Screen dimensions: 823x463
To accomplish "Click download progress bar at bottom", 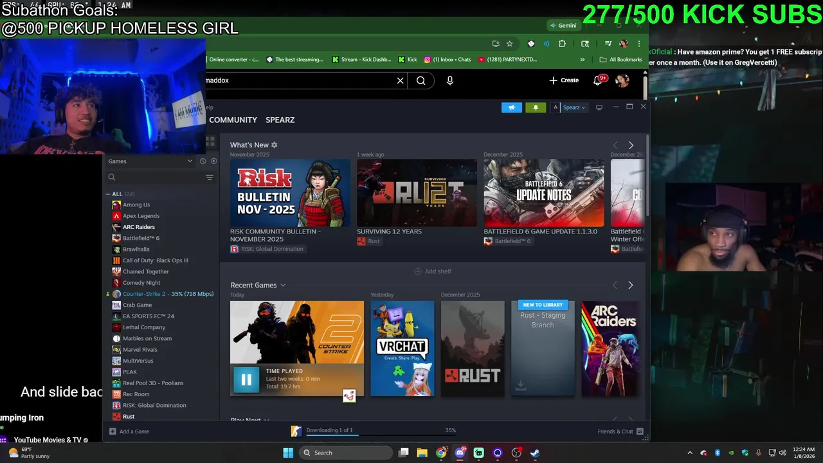I will pyautogui.click(x=381, y=435).
